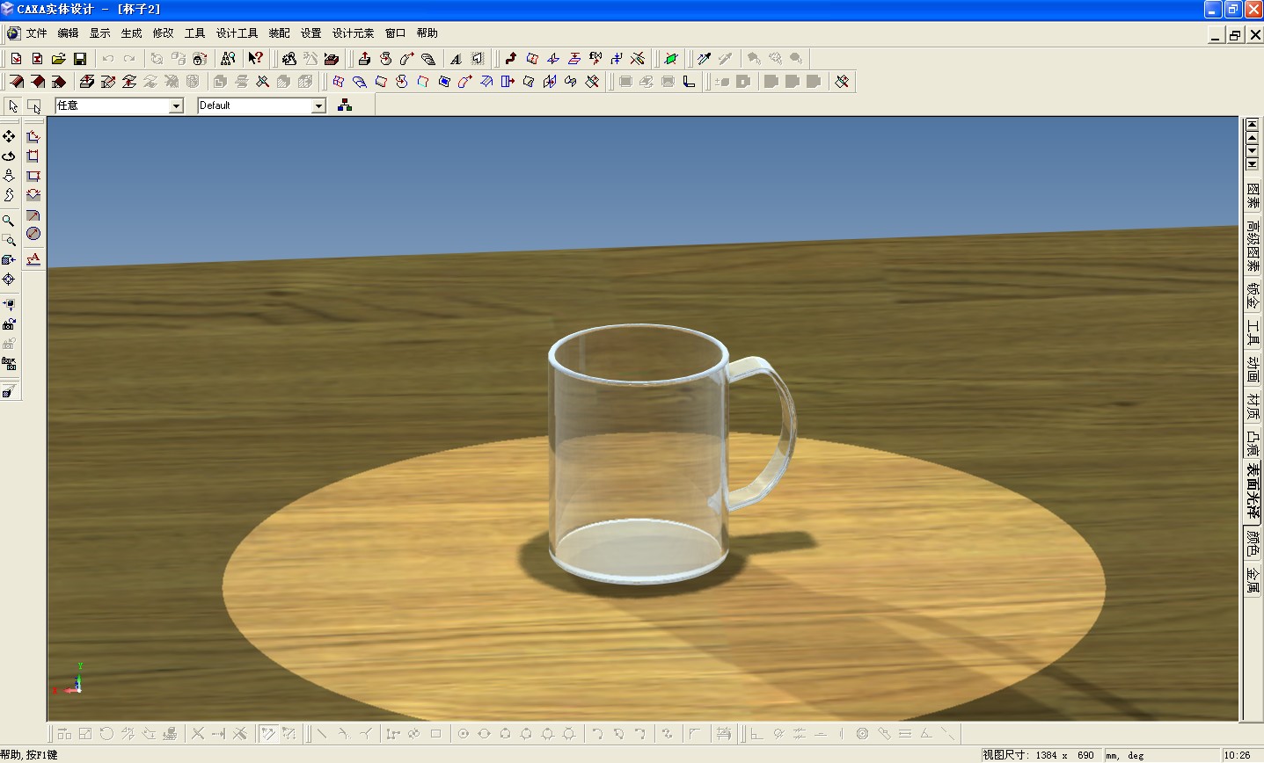Screen dimensions: 1264x763
Task: Click the text annotation A icon
Action: (33, 258)
